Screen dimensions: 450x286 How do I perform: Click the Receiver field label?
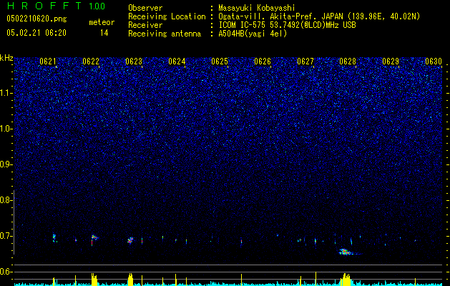click(x=145, y=25)
